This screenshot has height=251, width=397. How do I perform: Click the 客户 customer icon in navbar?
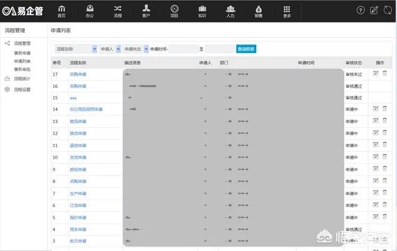(x=146, y=11)
